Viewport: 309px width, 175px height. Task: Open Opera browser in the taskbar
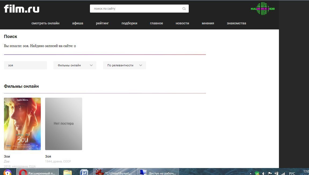[x=38, y=173]
